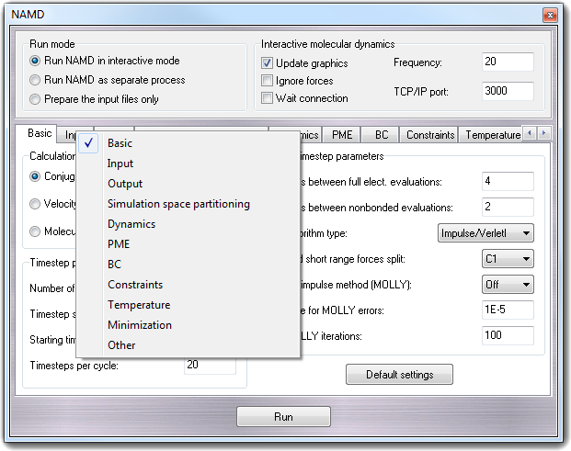The height and width of the screenshot is (451, 571).
Task: Open the PME tab
Action: tap(341, 135)
